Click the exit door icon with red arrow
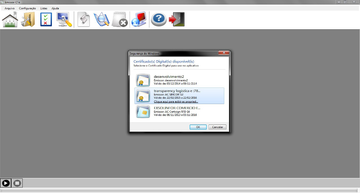 click(177, 19)
